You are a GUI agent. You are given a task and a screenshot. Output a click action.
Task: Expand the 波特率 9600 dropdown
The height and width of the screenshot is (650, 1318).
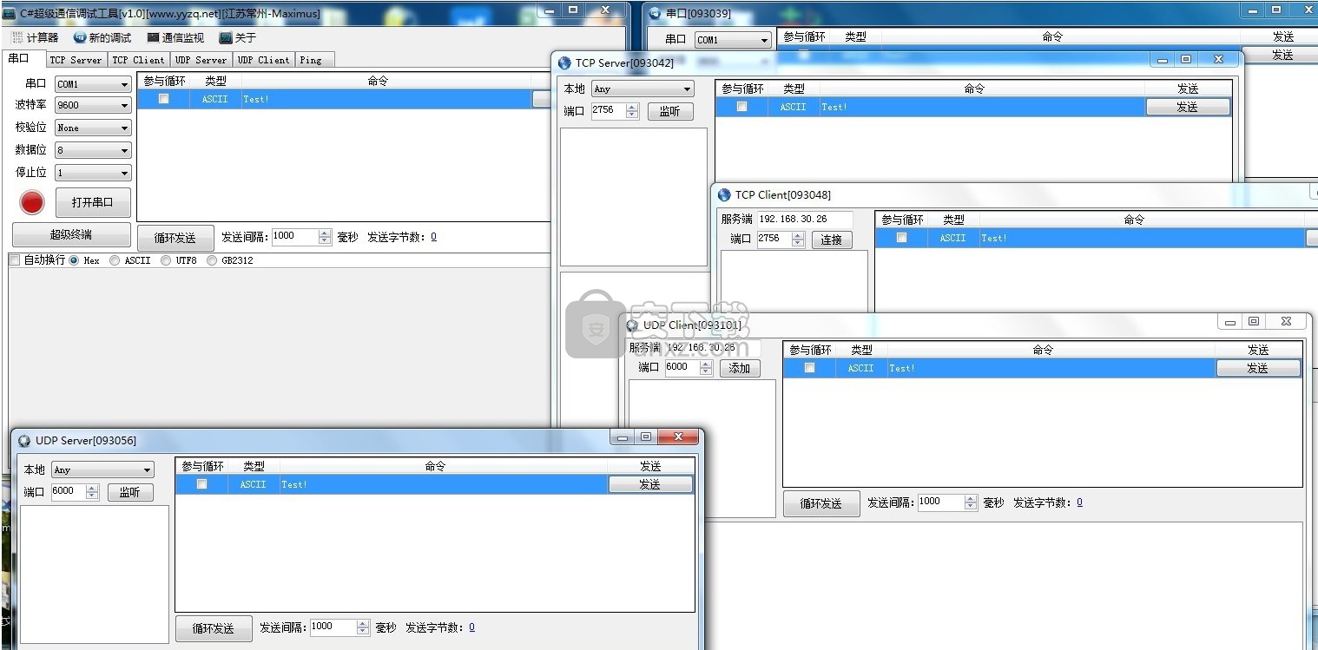[x=124, y=105]
